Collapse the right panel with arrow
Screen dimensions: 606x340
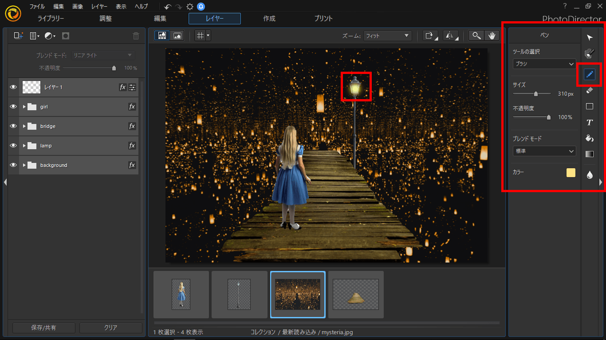pos(601,182)
